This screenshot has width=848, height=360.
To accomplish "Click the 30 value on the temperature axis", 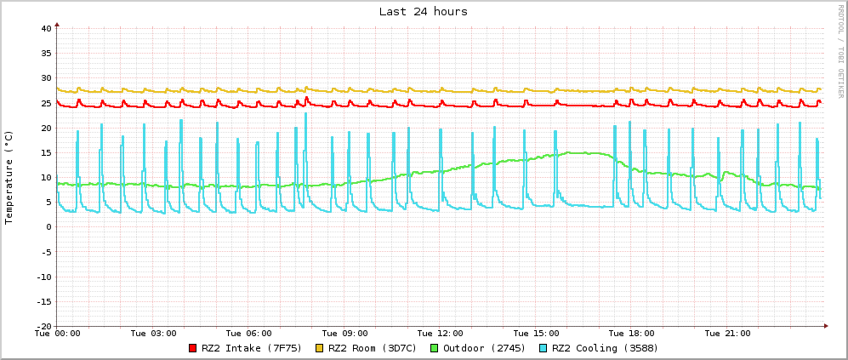I will (x=46, y=78).
